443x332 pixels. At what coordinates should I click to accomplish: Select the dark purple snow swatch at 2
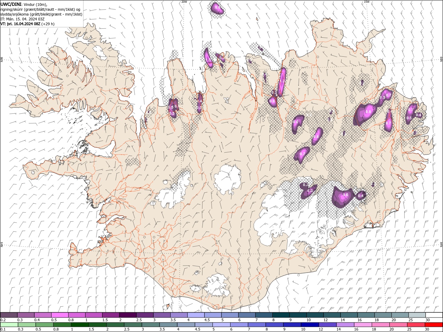coord(128,315)
